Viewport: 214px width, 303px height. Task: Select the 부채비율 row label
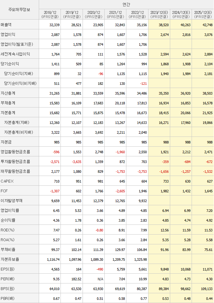8,249
